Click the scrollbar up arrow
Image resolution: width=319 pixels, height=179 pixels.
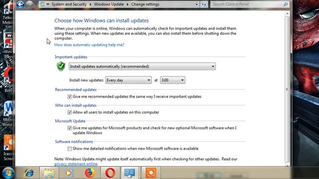[x=287, y=13]
